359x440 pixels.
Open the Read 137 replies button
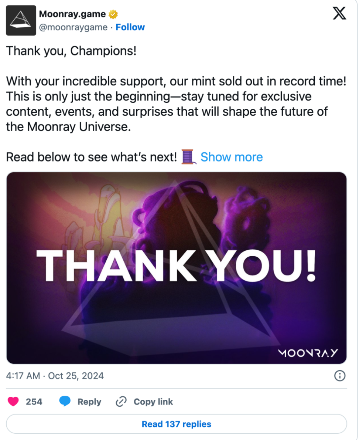pyautogui.click(x=177, y=424)
